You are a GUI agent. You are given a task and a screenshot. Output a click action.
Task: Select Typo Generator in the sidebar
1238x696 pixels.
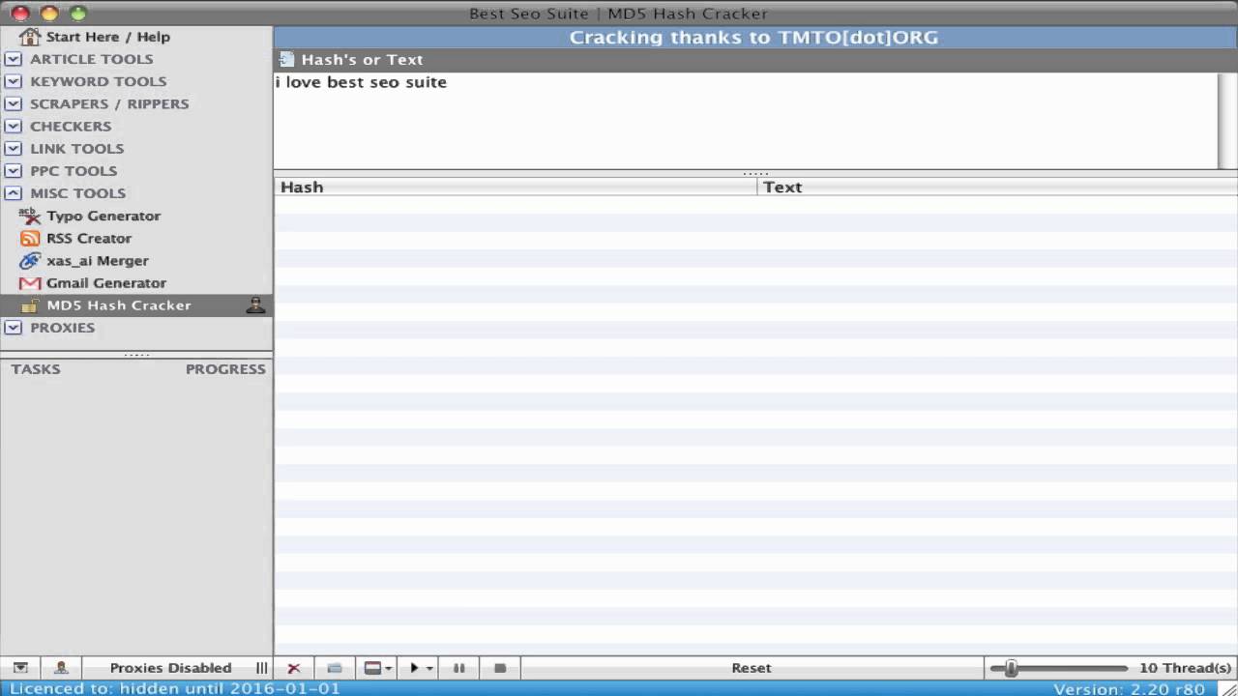click(103, 216)
